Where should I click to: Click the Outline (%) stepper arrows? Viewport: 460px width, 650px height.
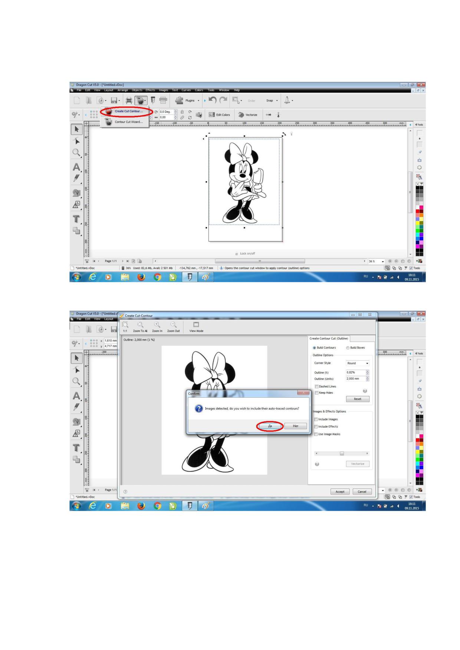point(368,372)
